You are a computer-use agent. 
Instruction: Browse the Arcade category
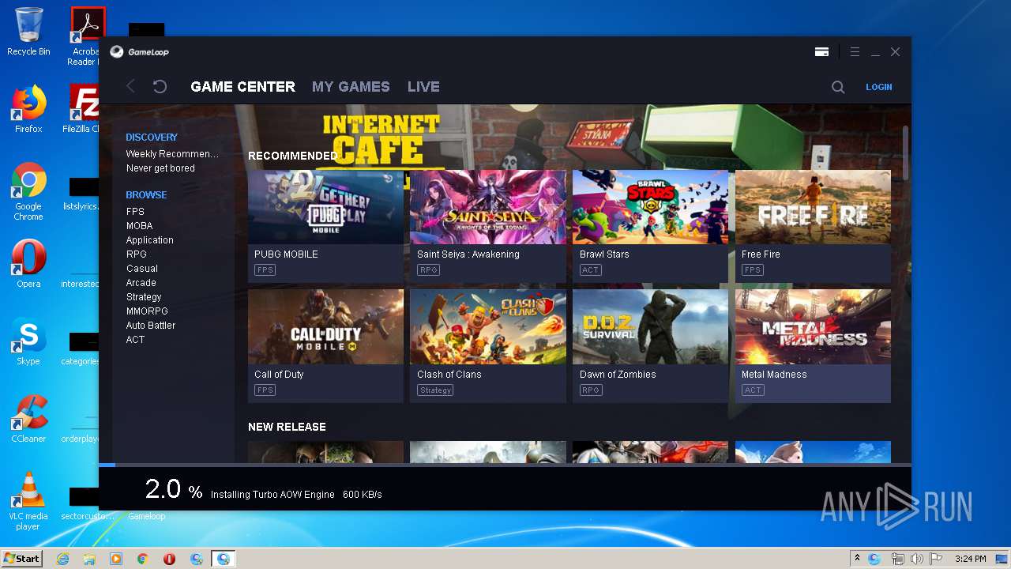pyautogui.click(x=141, y=283)
